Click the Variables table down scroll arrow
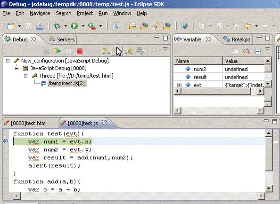The height and width of the screenshot is (204, 280). [268, 84]
